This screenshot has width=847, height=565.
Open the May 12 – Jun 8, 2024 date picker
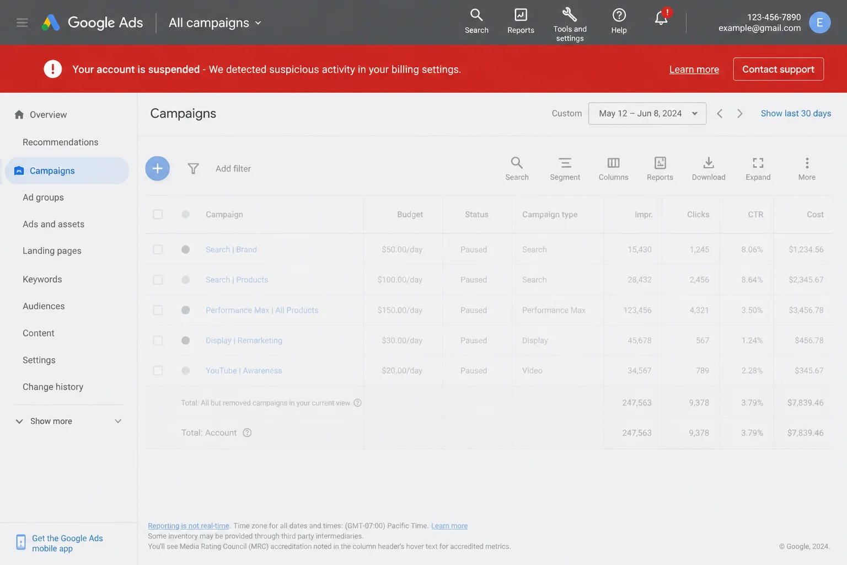click(x=647, y=114)
